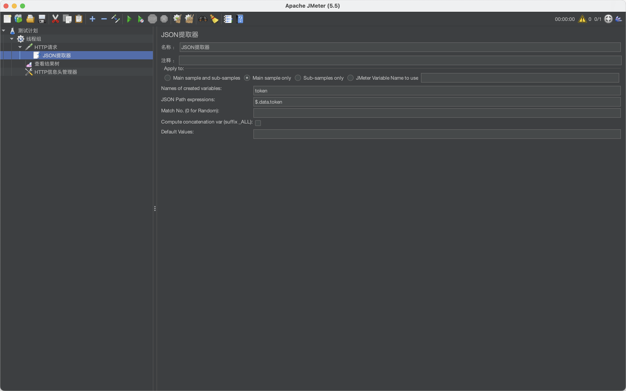Select Sub-samples only radio button
The height and width of the screenshot is (391, 626).
click(x=298, y=78)
